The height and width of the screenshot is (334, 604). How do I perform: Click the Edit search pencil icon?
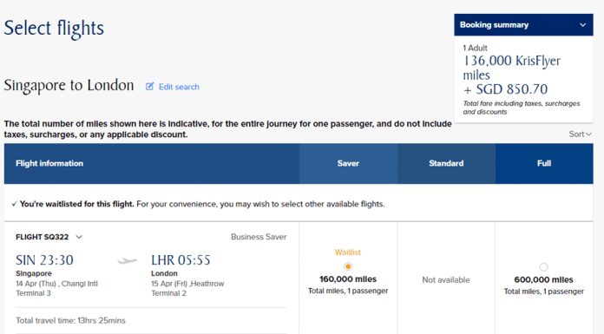click(149, 86)
